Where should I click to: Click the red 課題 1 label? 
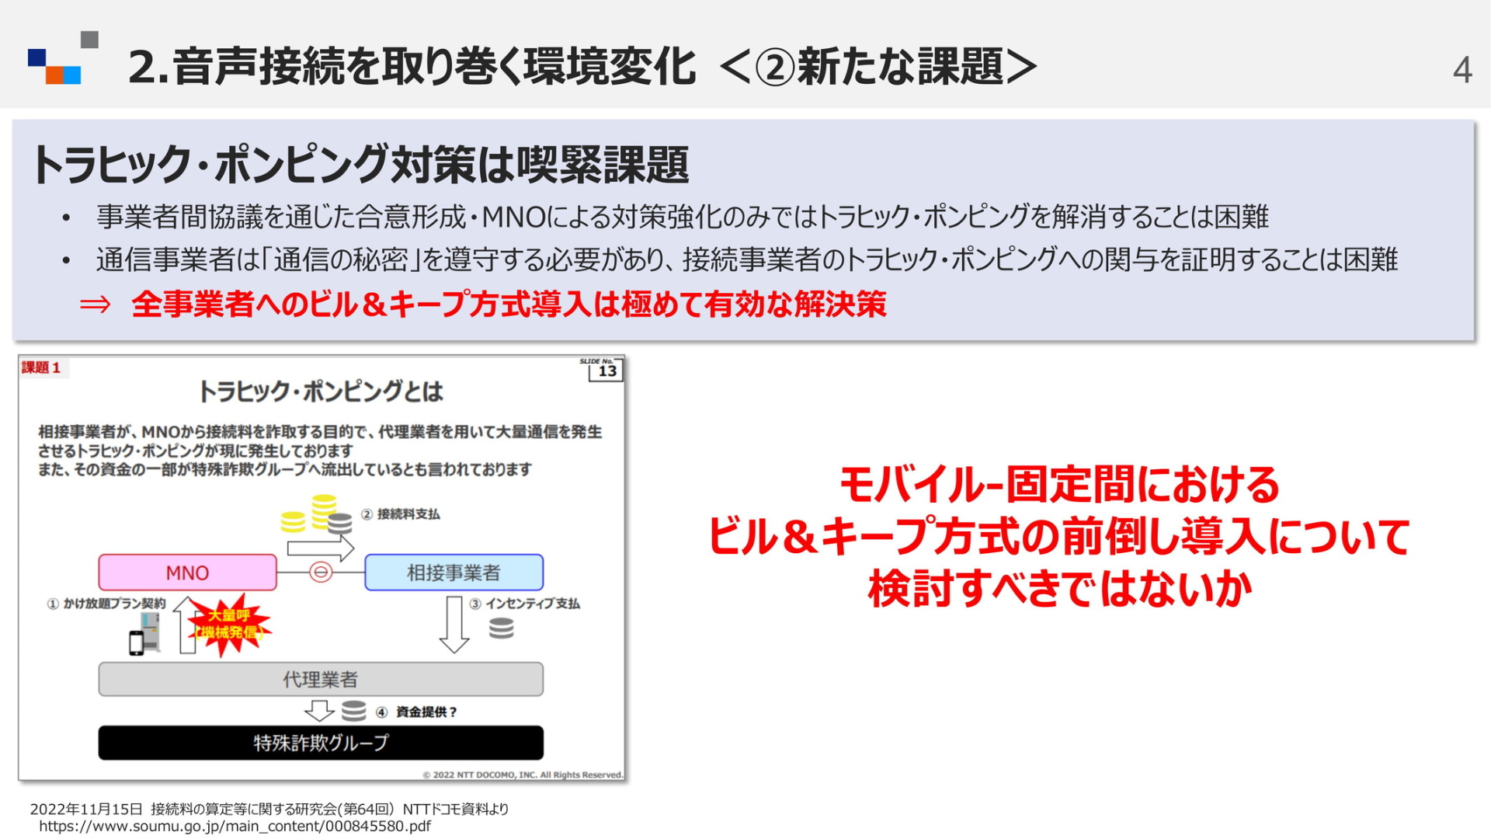[x=41, y=367]
